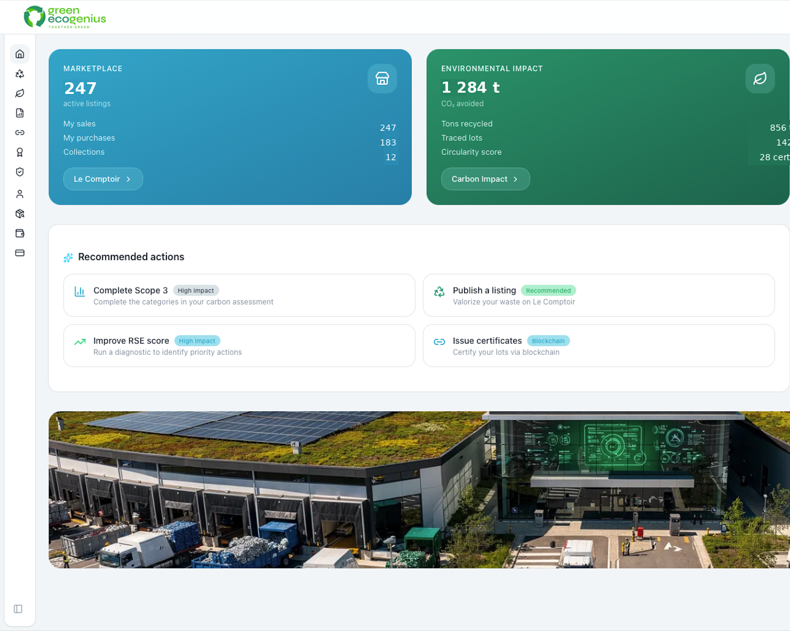This screenshot has height=631, width=790.
Task: Click the storefront icon on Marketplace card
Action: click(382, 78)
